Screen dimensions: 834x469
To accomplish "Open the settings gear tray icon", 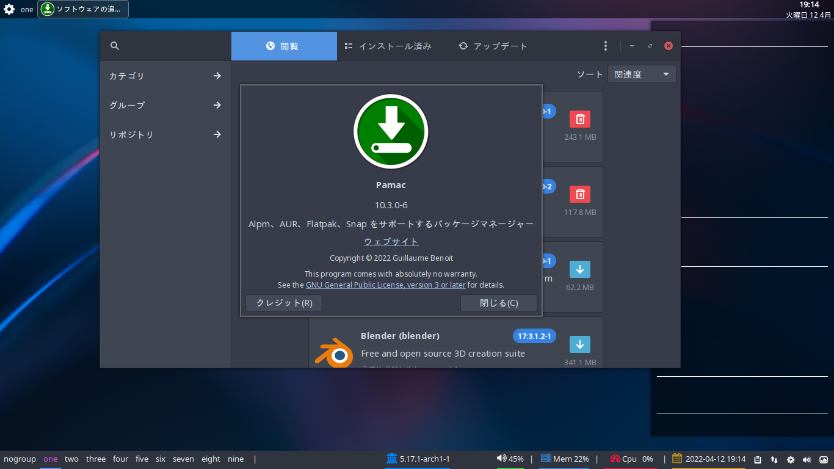I will [791, 460].
